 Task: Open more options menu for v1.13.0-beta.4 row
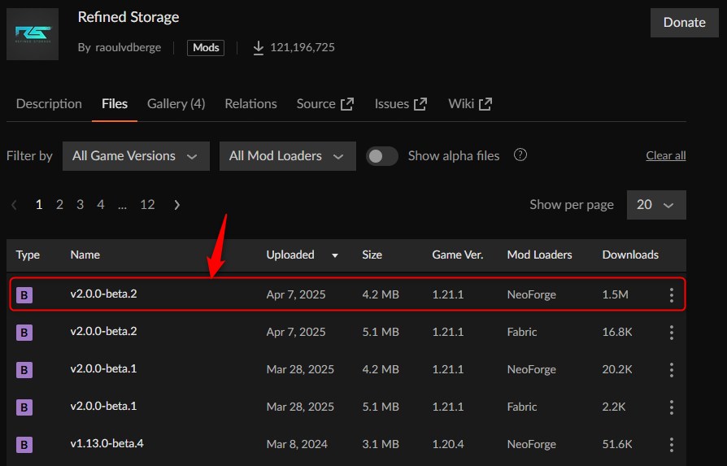[x=672, y=445]
